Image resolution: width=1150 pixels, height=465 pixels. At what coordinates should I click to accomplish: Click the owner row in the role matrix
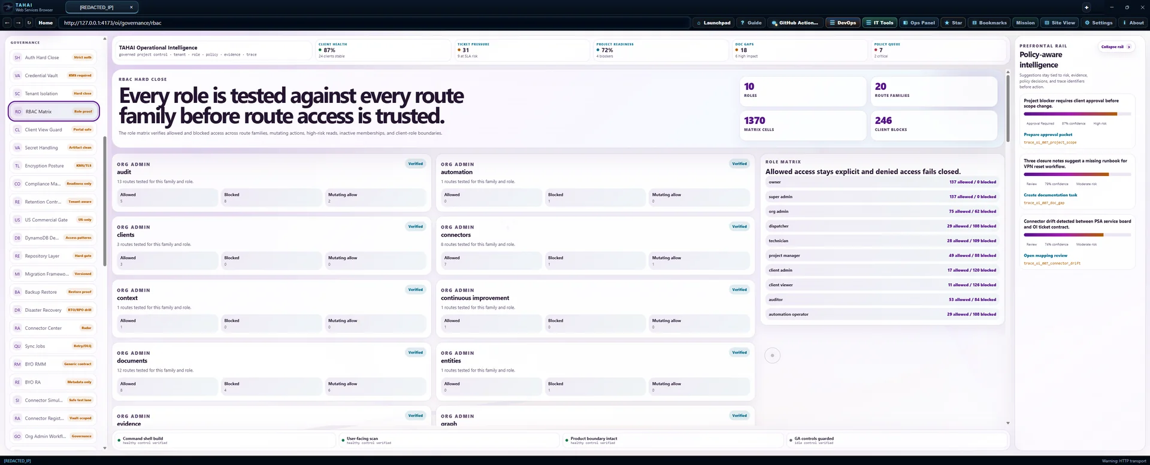[882, 182]
